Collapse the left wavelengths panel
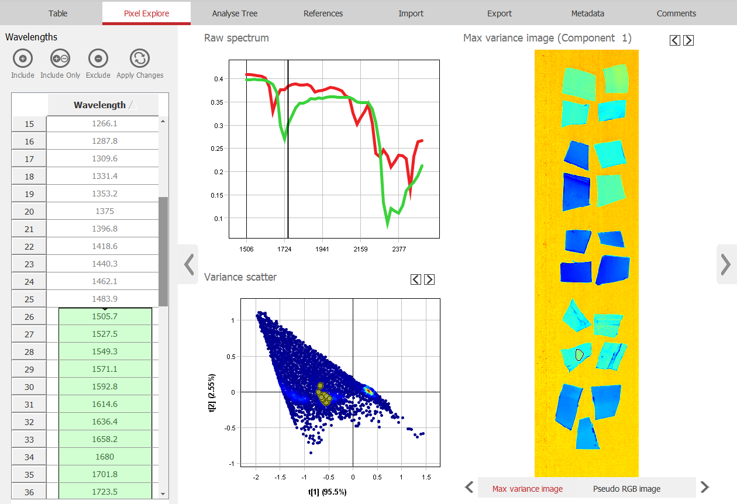Viewport: 737px width, 504px height. (188, 264)
